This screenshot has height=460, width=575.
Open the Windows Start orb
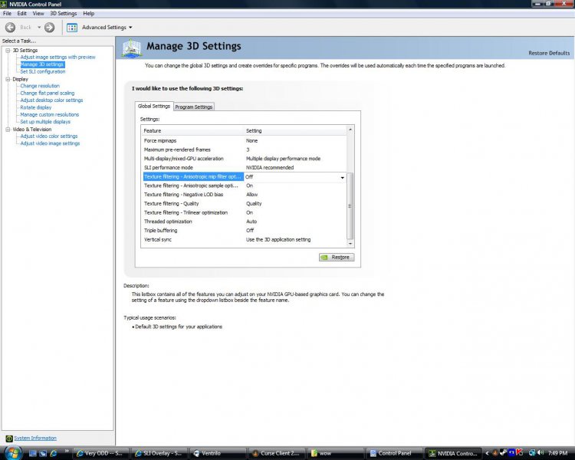(x=13, y=452)
